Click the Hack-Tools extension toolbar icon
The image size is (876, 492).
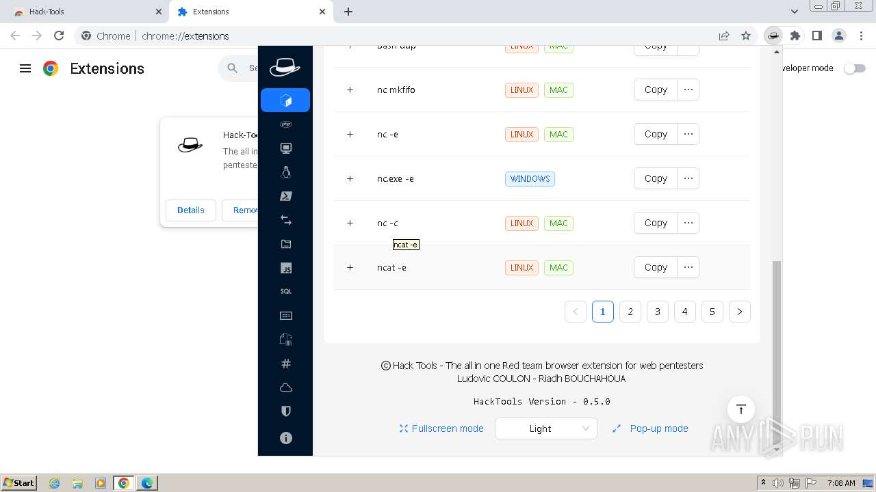(773, 36)
